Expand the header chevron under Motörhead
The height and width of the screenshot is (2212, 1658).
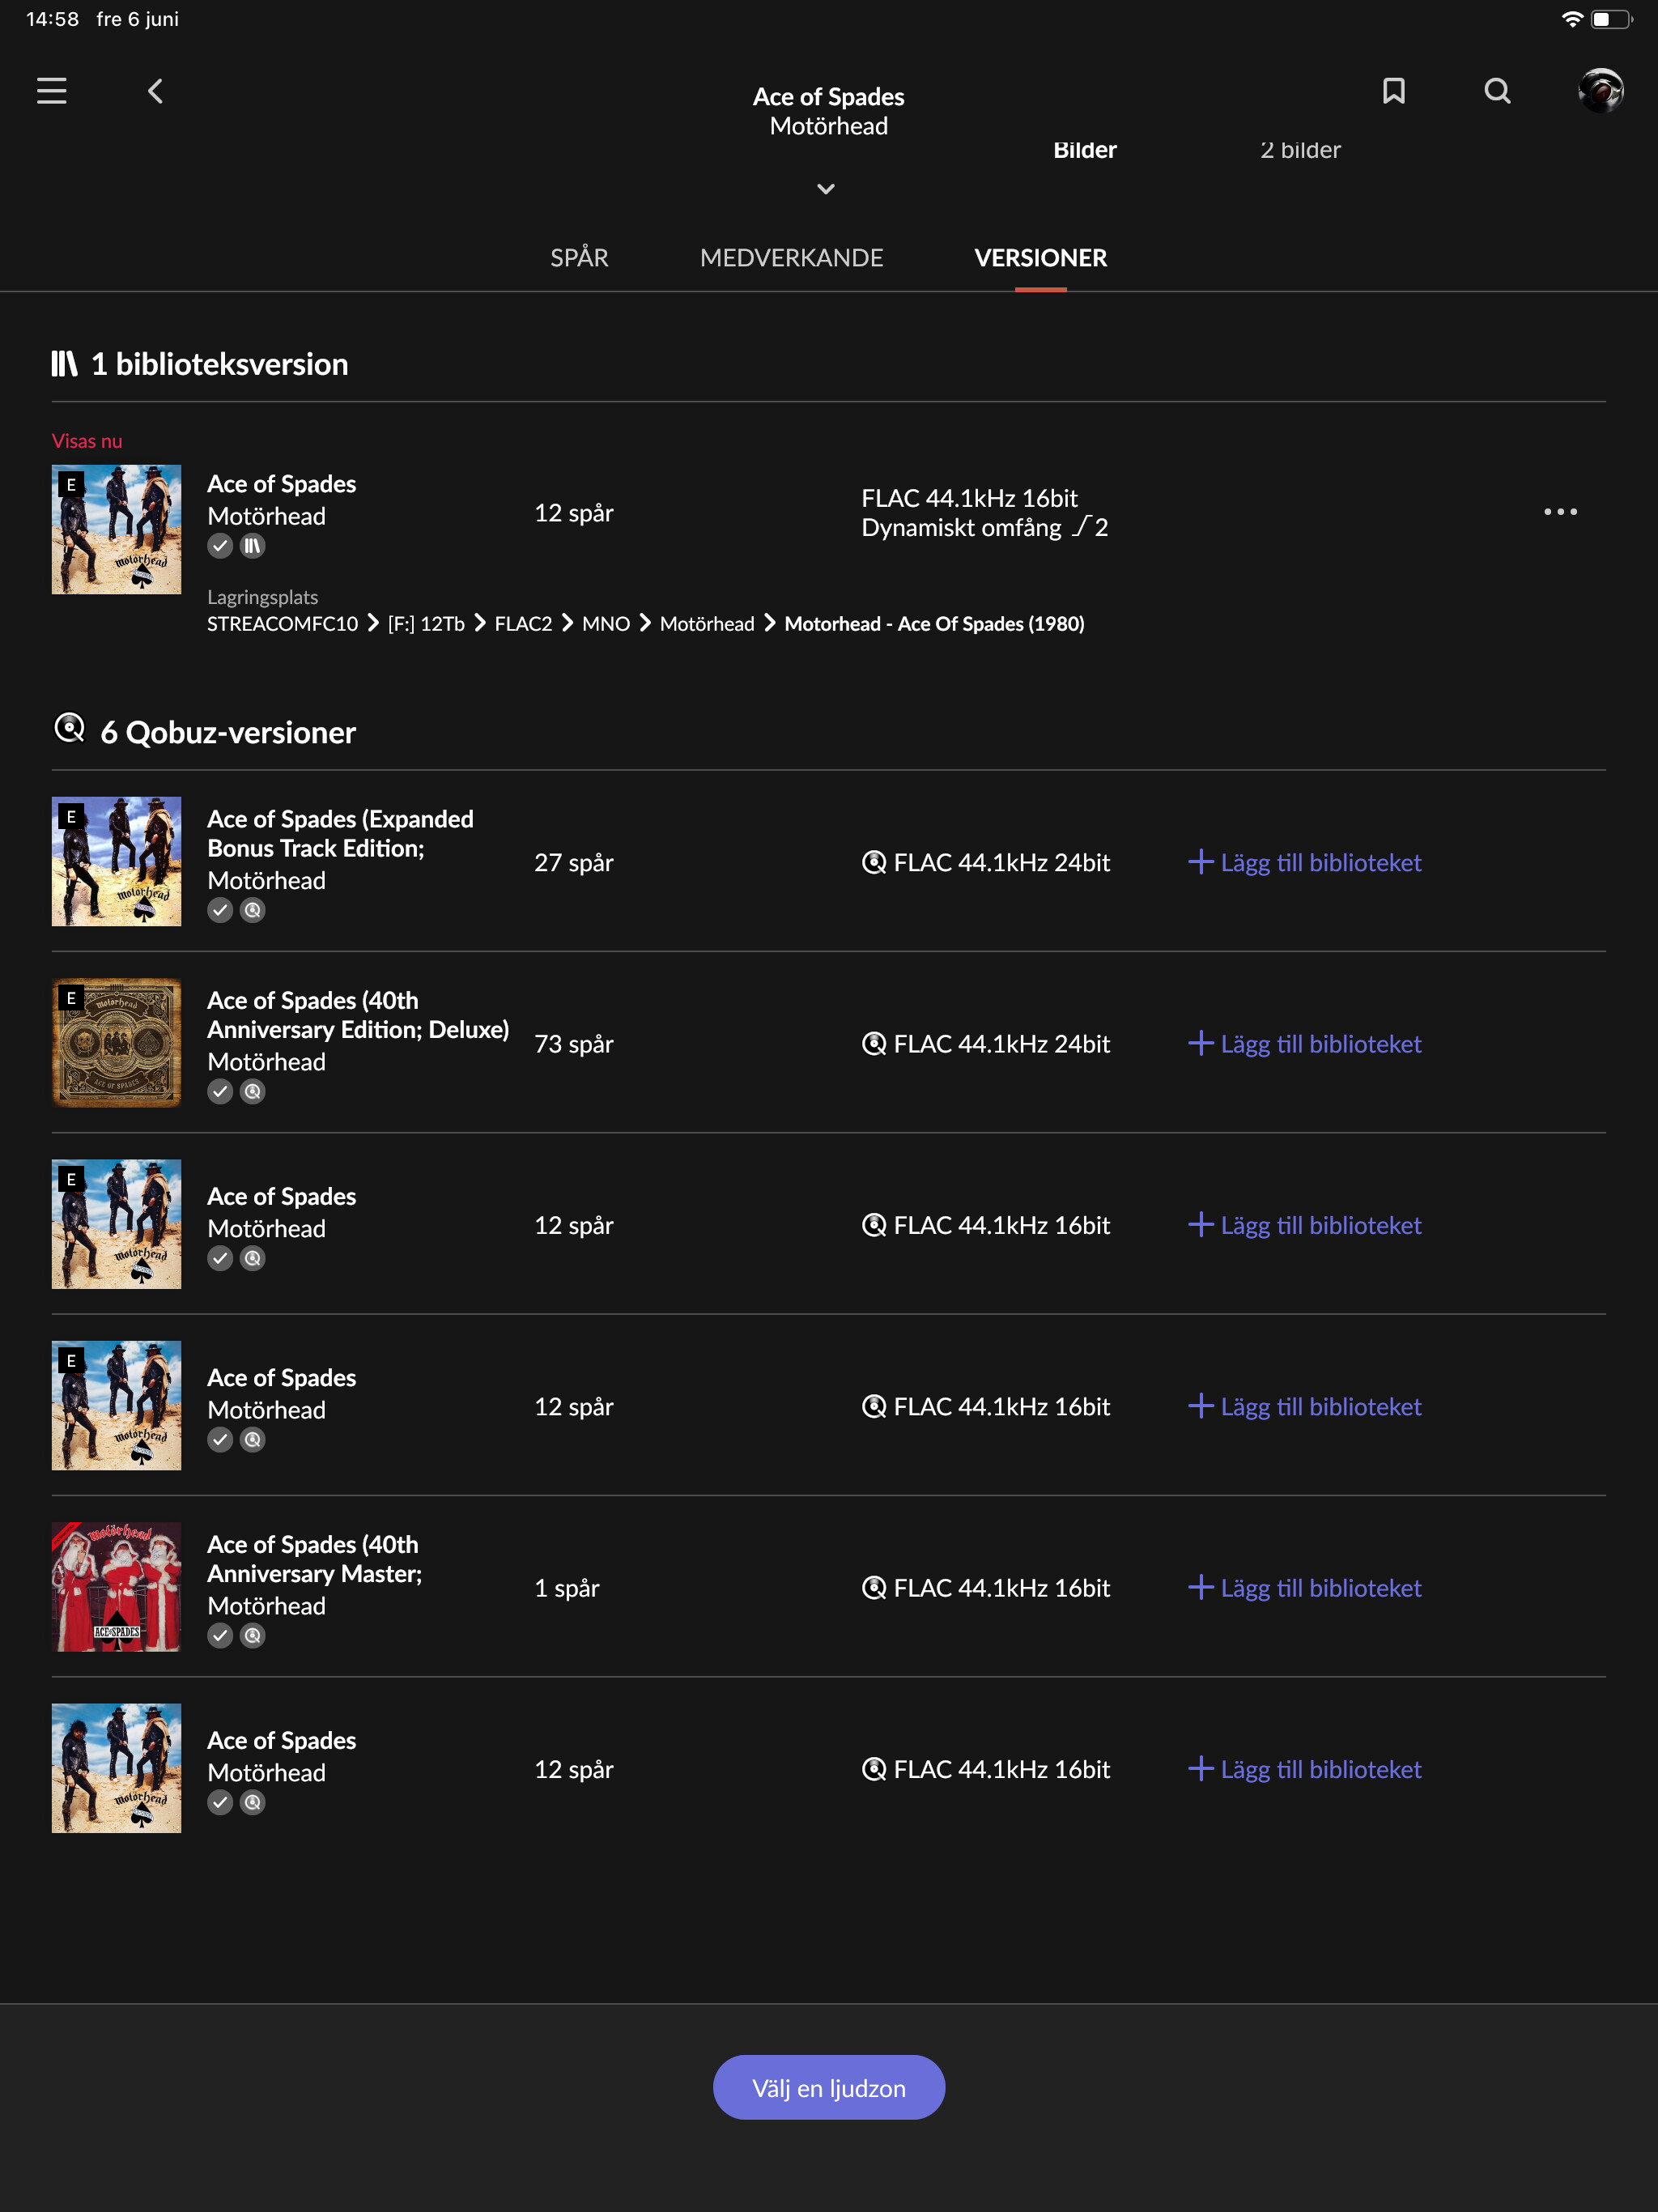(x=826, y=189)
